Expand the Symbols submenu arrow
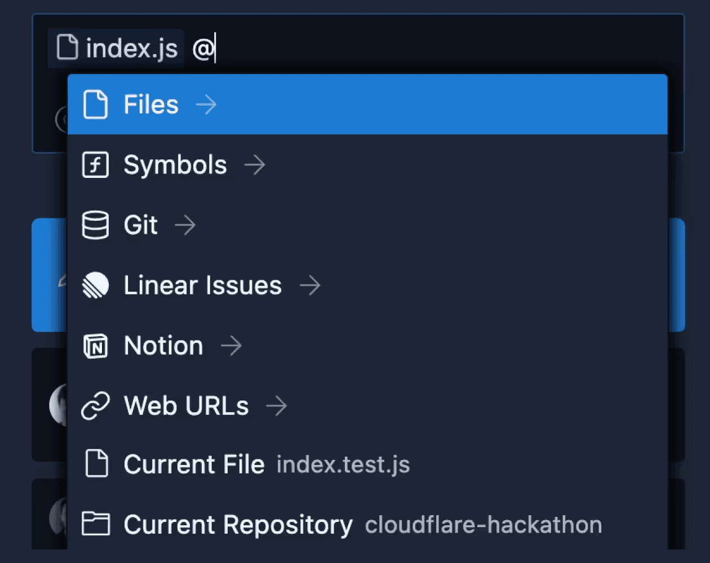This screenshot has height=563, width=710. [x=255, y=165]
